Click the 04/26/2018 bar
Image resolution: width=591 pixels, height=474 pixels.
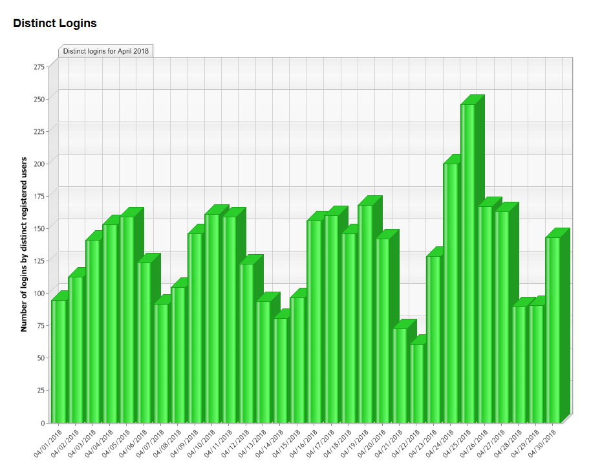(485, 314)
